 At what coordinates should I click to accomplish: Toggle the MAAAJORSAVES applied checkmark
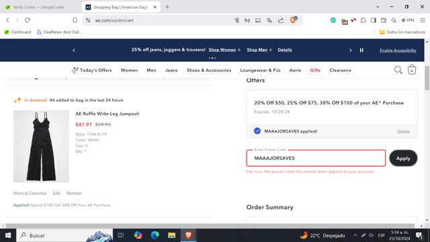pyautogui.click(x=257, y=131)
